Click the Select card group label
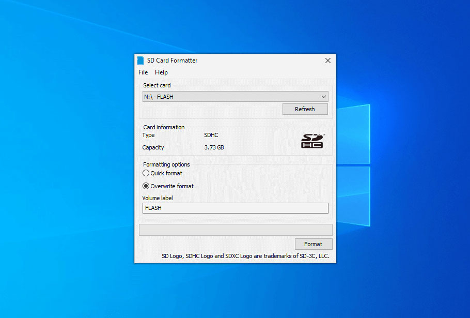This screenshot has width=470, height=318. 157,85
